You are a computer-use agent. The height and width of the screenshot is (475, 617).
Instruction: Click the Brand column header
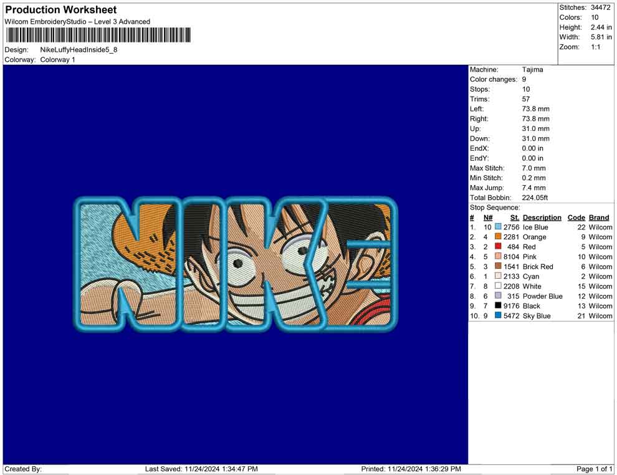pyautogui.click(x=599, y=217)
